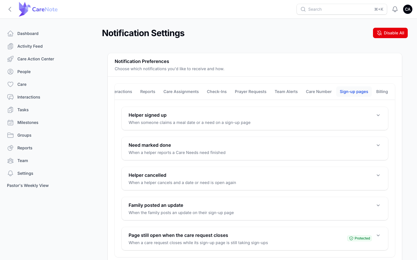Viewport: 417px width, 260px height.
Task: Expand Page still open section chevron
Action: coord(378,235)
